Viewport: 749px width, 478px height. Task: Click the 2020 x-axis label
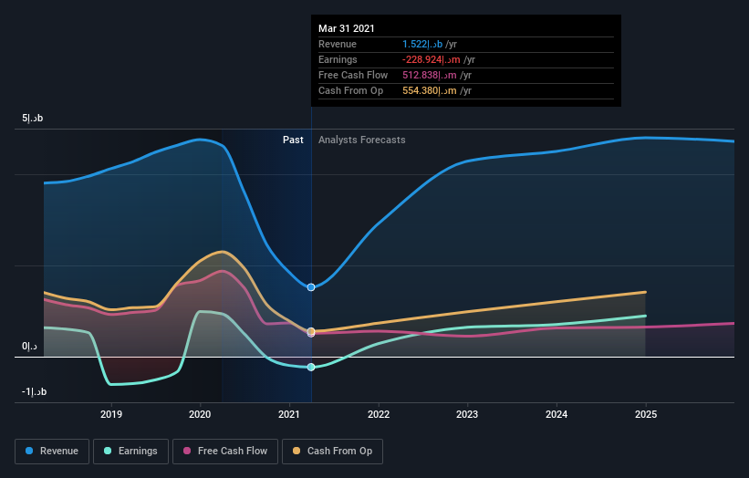pyautogui.click(x=200, y=414)
